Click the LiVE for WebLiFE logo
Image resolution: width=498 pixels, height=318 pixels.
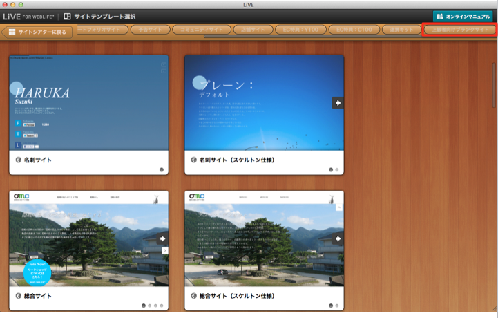28,17
